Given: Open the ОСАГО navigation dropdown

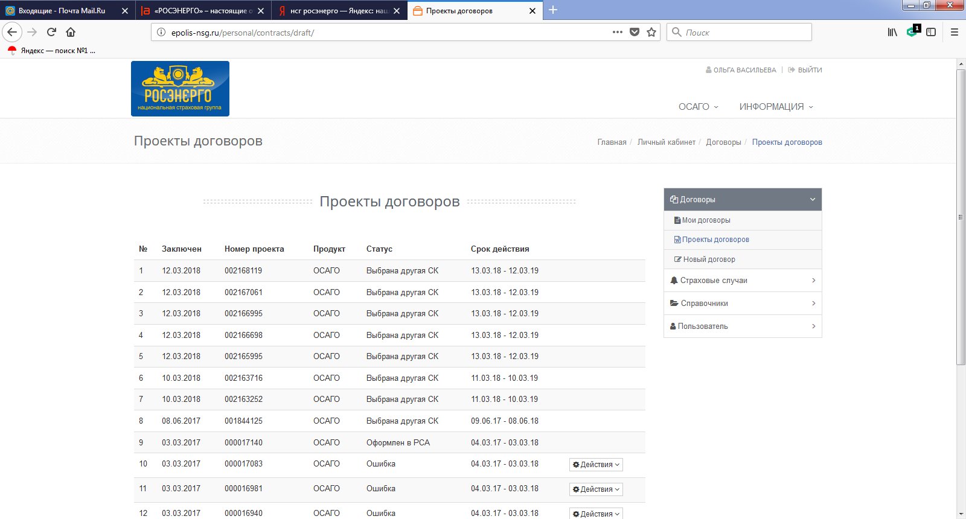Looking at the screenshot, I should tap(698, 107).
